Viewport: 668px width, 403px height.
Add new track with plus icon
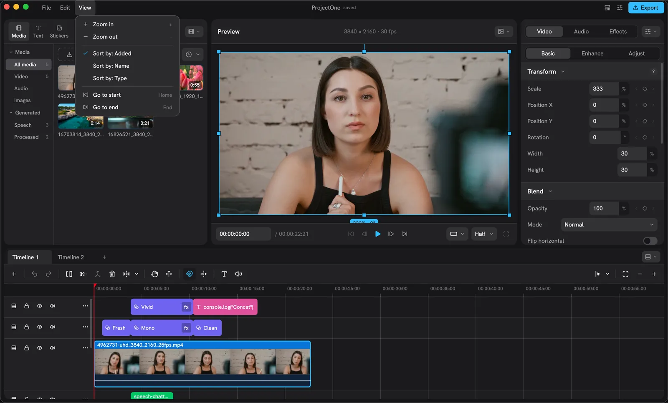[14, 274]
